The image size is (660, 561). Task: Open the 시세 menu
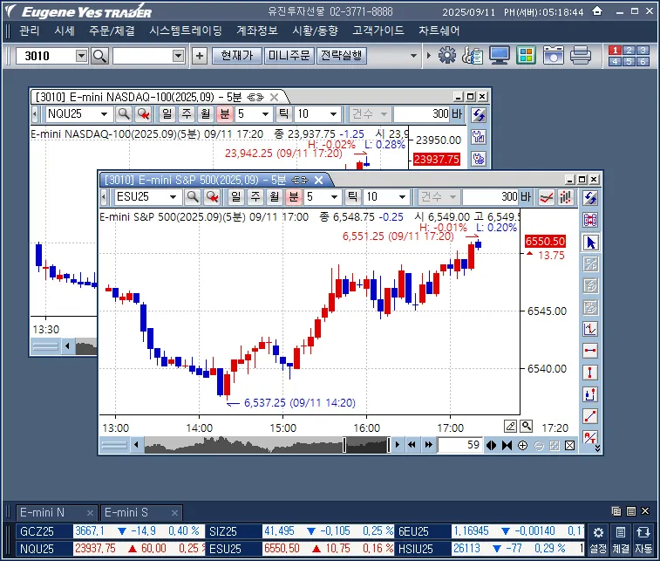coord(64,31)
